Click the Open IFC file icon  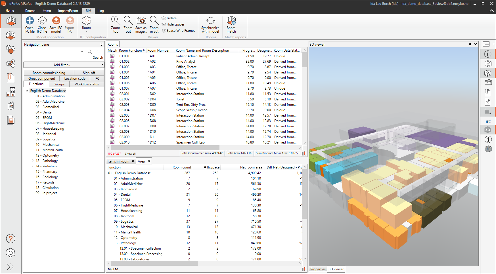pyautogui.click(x=30, y=21)
